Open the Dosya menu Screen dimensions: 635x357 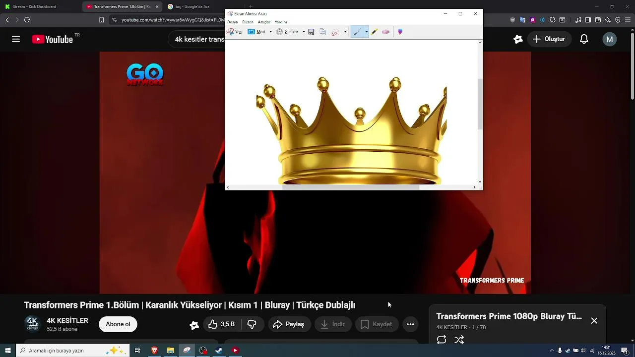233,22
